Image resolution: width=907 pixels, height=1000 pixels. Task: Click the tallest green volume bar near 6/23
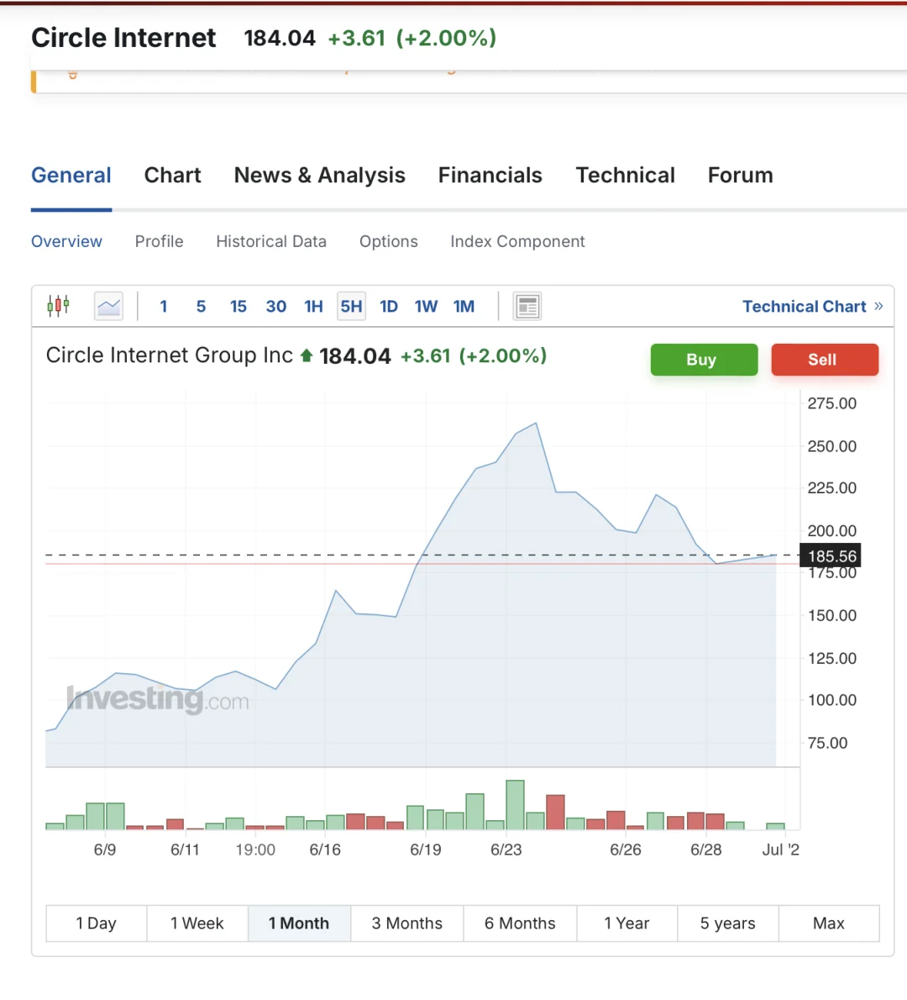[x=515, y=805]
